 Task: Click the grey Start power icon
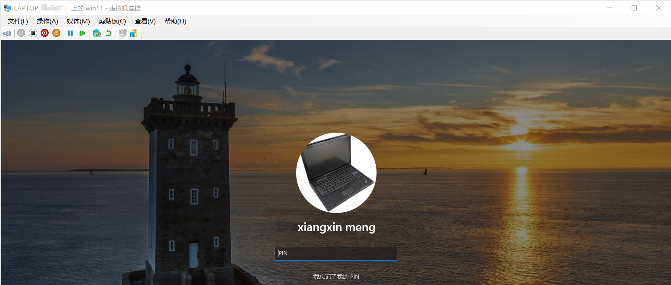click(21, 33)
